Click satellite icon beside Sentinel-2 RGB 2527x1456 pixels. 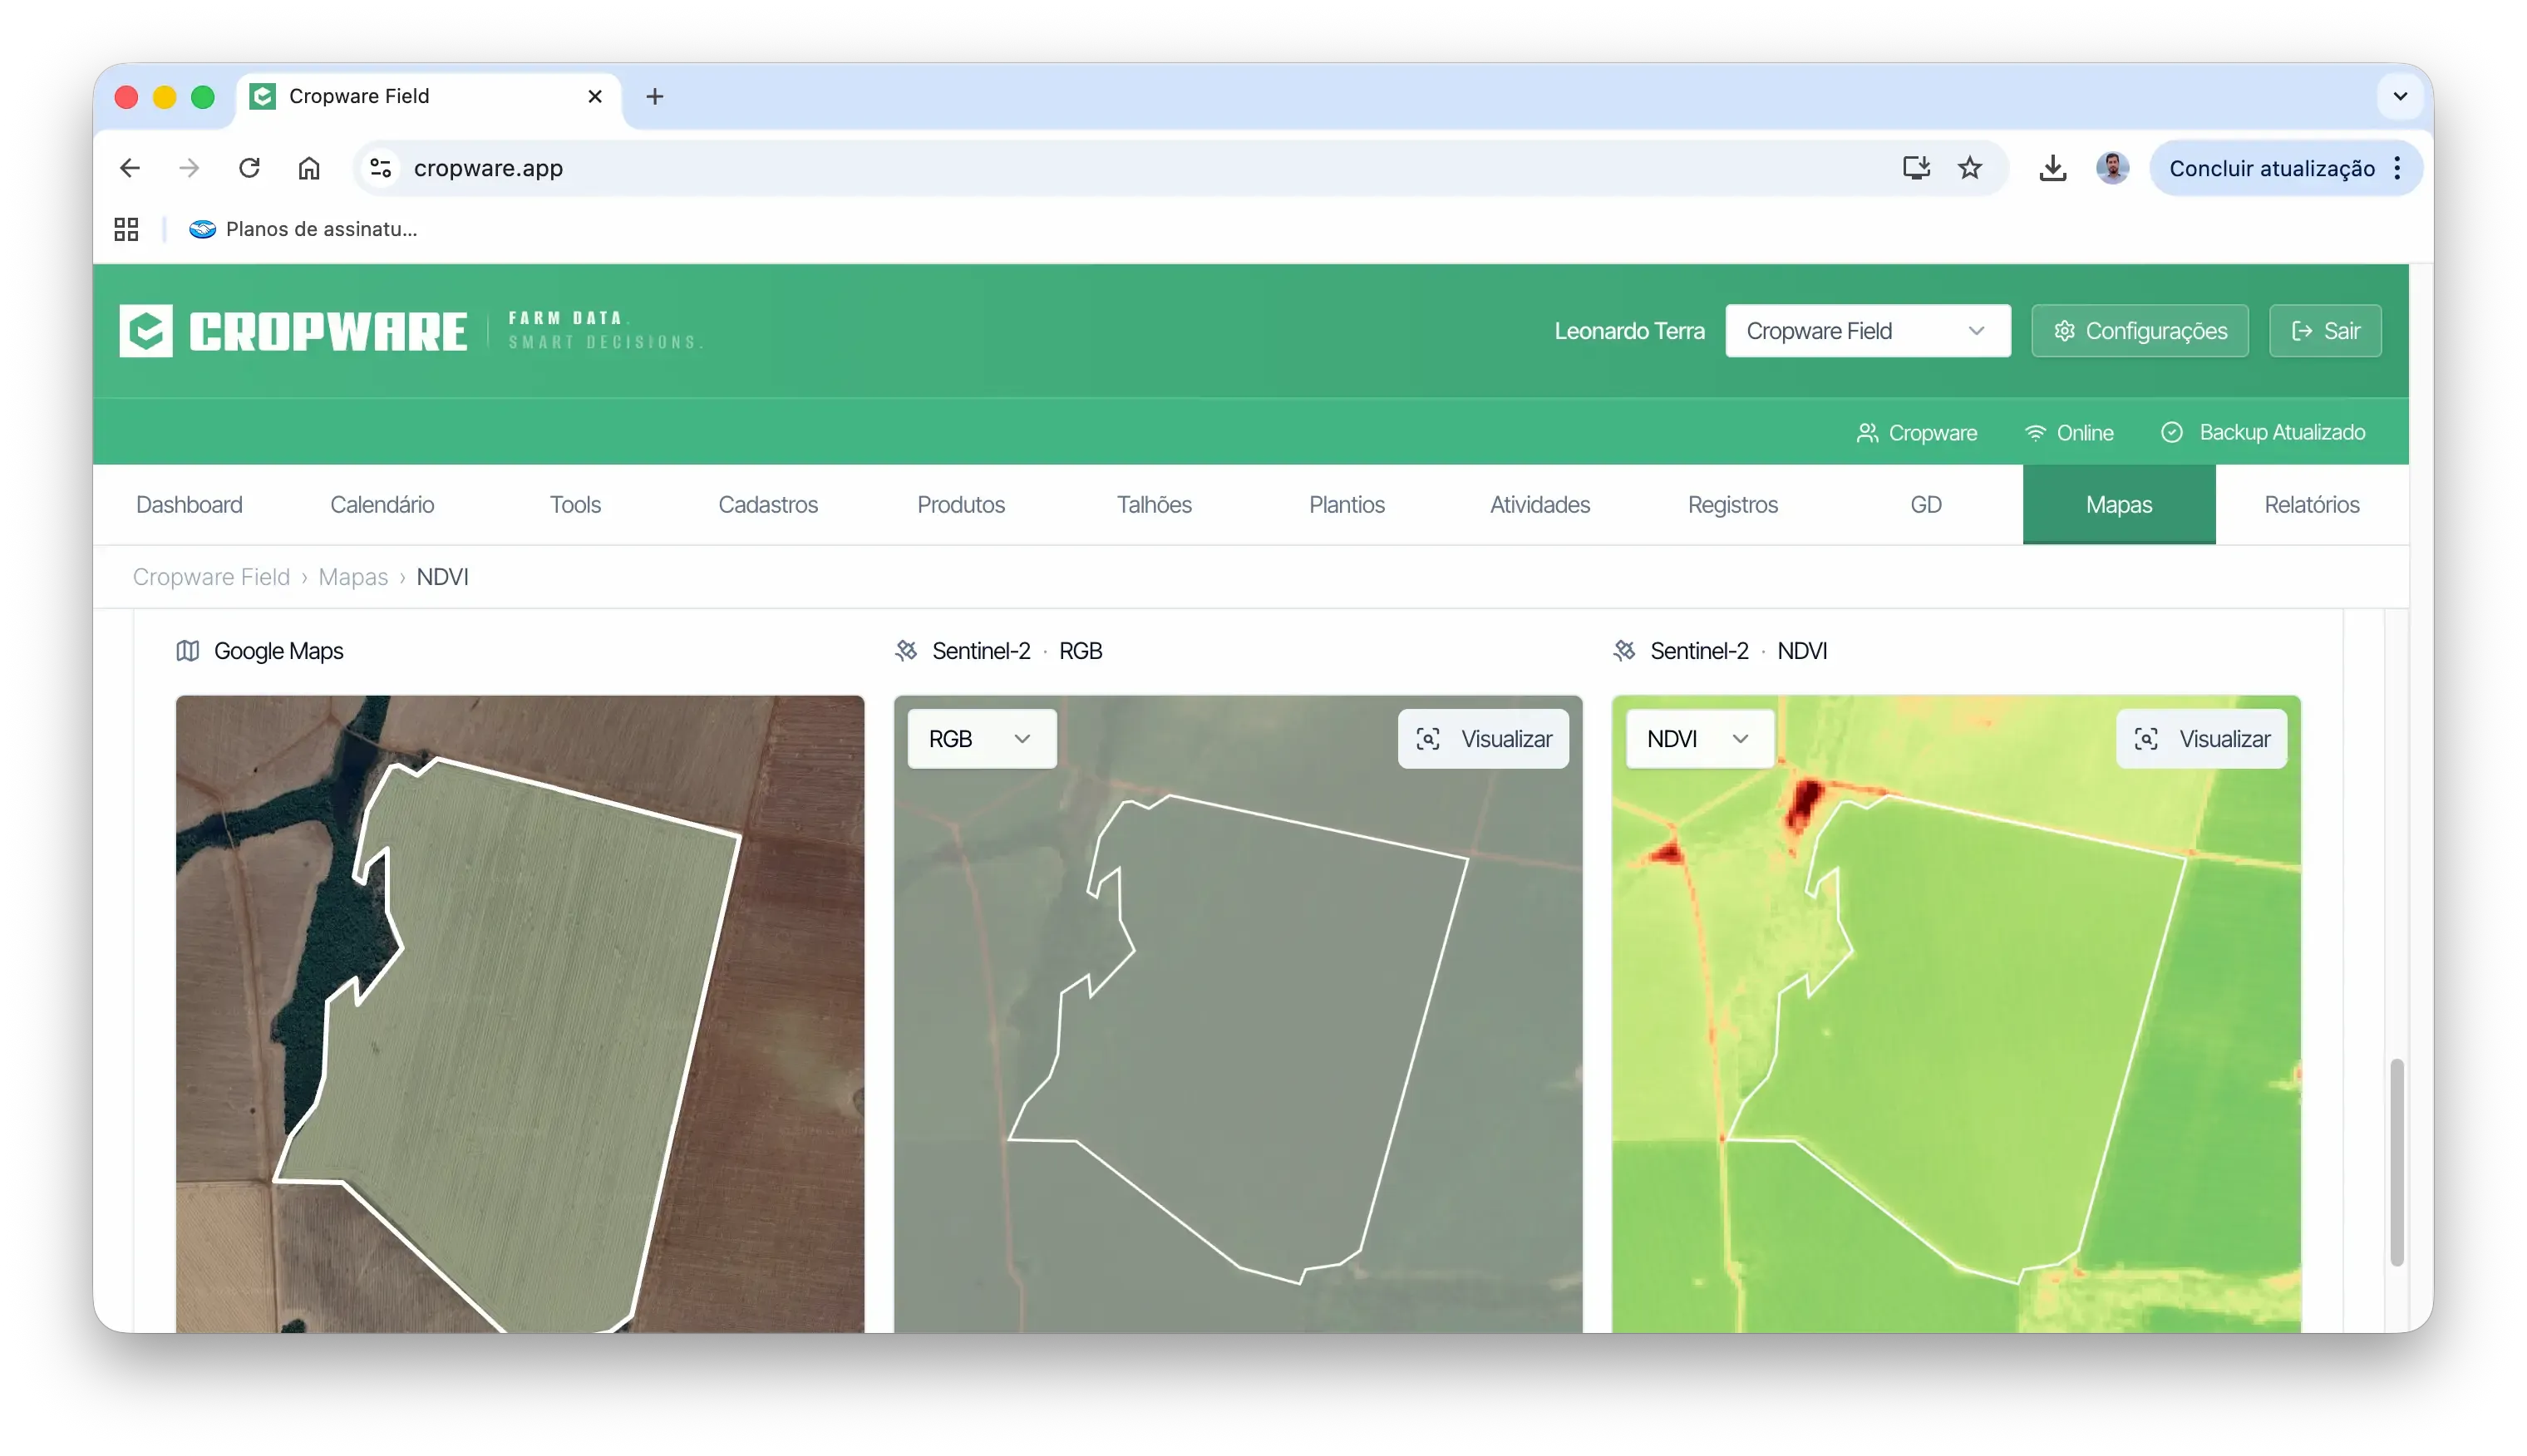pos(906,651)
